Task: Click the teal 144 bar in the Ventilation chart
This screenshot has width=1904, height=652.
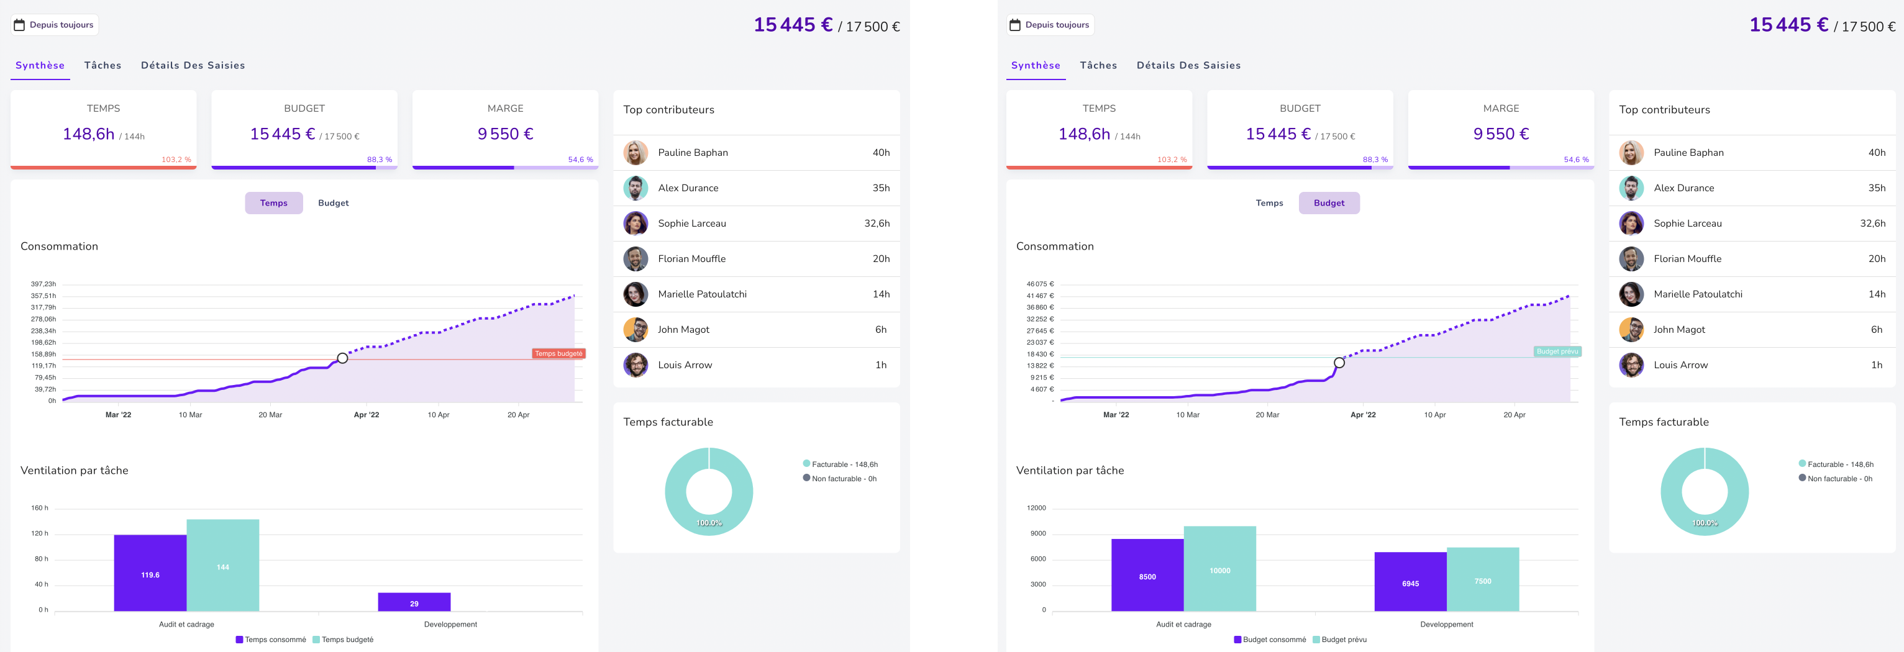Action: click(222, 566)
